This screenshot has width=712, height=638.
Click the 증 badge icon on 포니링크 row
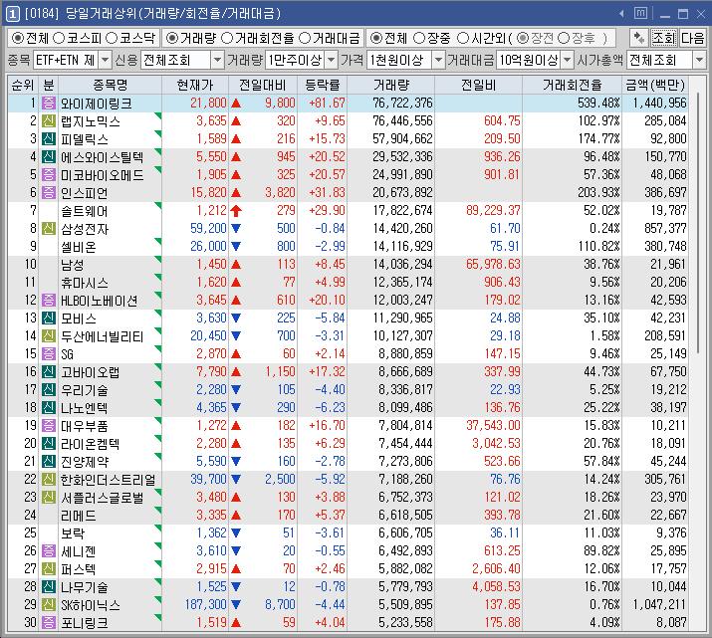click(x=49, y=622)
